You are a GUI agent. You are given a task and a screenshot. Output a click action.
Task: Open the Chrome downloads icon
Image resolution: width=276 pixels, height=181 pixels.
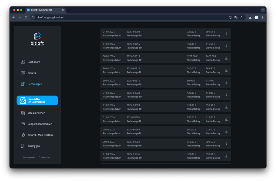point(250,17)
